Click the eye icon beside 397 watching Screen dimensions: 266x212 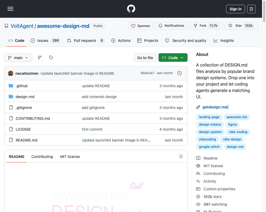click(x=198, y=204)
